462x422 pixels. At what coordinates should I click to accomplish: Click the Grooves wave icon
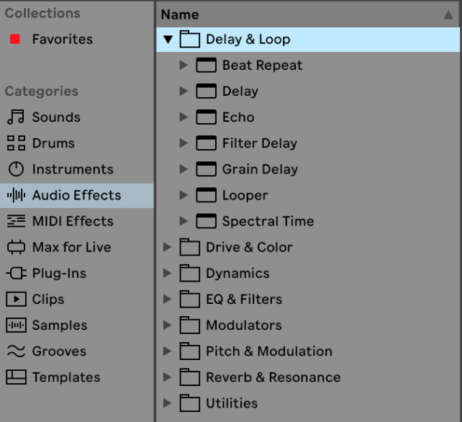(16, 351)
